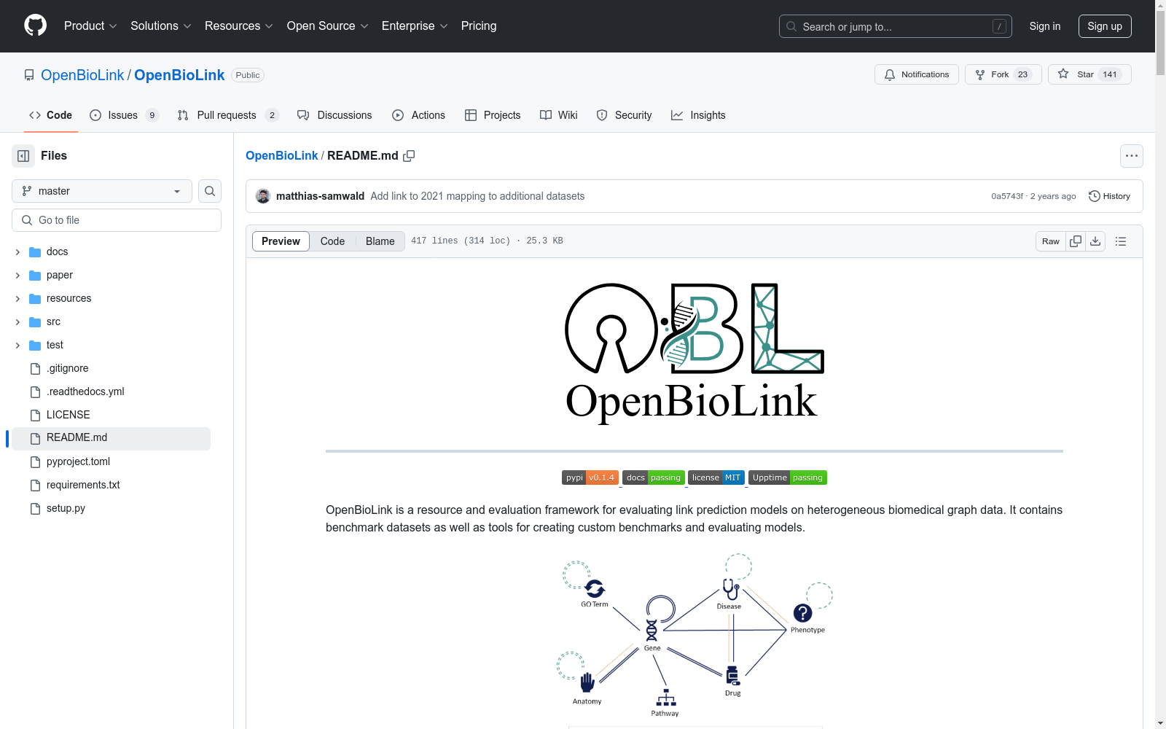Open more file actions menu

pos(1132,155)
